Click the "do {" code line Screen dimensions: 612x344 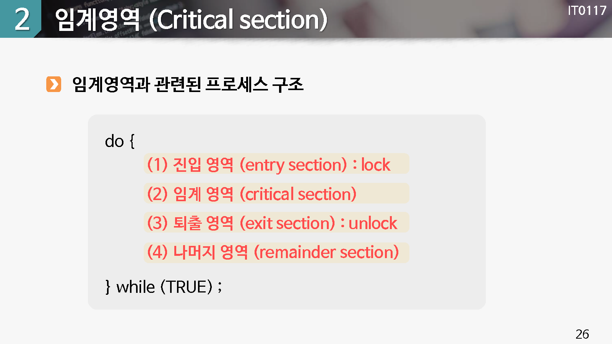pos(120,141)
